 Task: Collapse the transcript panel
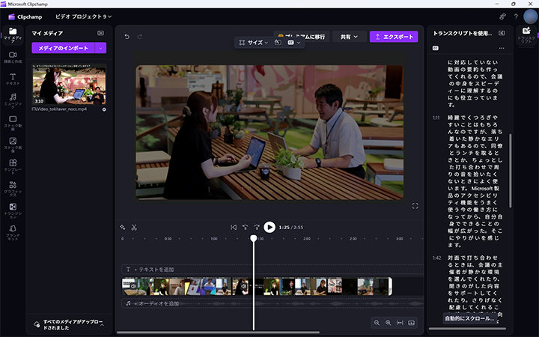pos(502,33)
